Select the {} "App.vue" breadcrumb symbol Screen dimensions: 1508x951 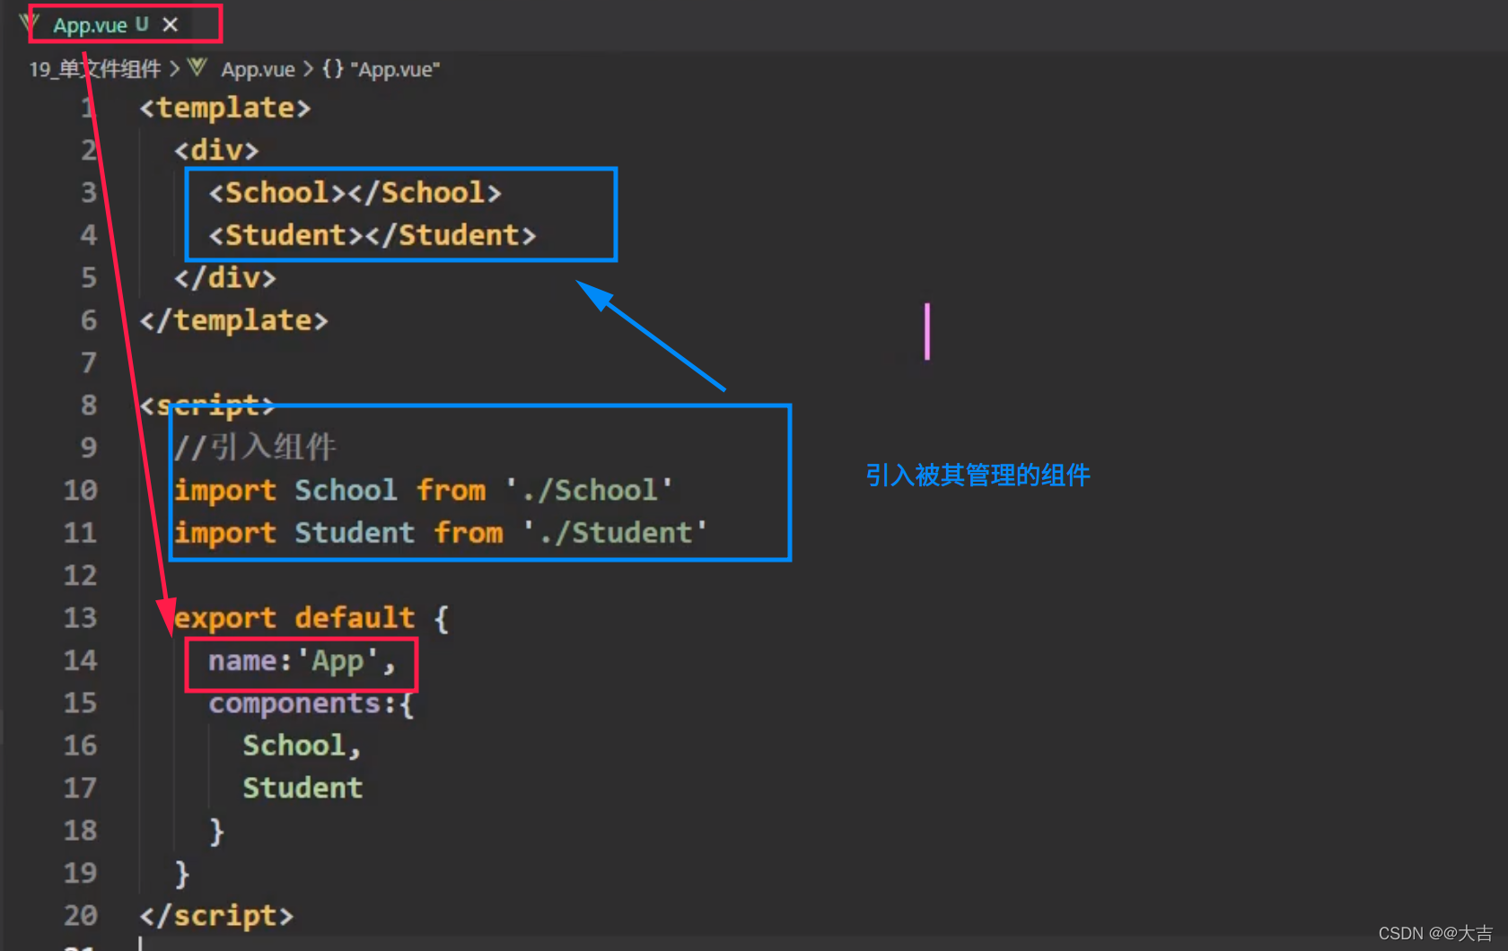click(x=381, y=69)
